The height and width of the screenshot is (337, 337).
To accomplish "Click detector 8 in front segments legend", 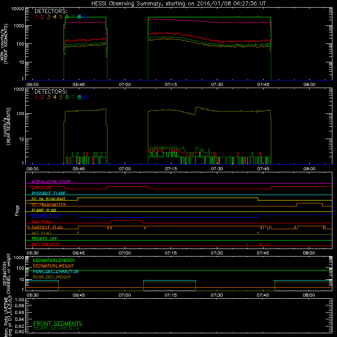I will tap(79, 16).
